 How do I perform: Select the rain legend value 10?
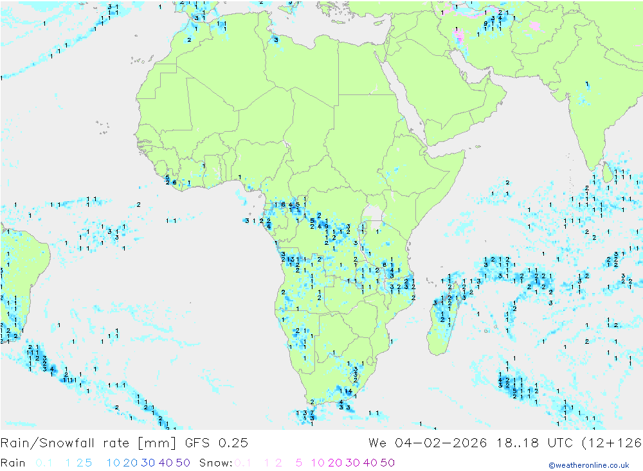pos(113,463)
